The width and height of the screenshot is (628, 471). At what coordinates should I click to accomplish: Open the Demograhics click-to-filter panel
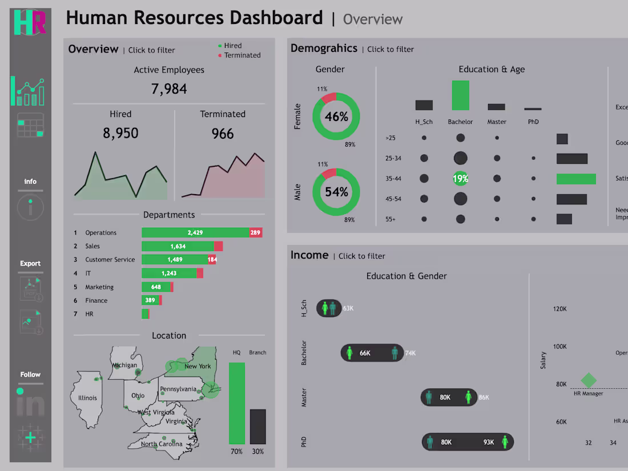tap(391, 49)
